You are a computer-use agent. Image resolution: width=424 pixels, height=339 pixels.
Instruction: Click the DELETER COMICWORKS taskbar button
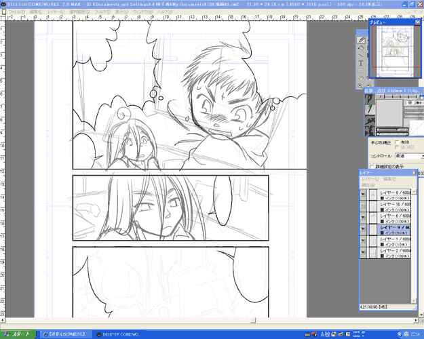119,335
